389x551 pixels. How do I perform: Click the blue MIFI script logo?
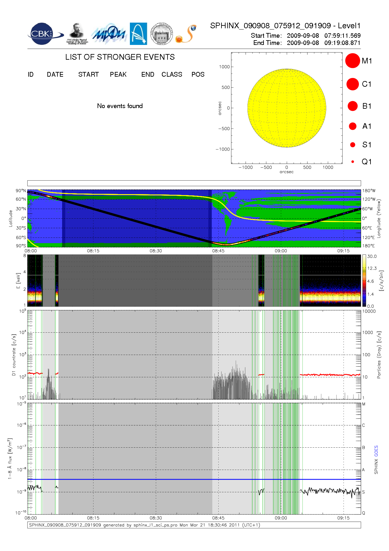(x=109, y=34)
